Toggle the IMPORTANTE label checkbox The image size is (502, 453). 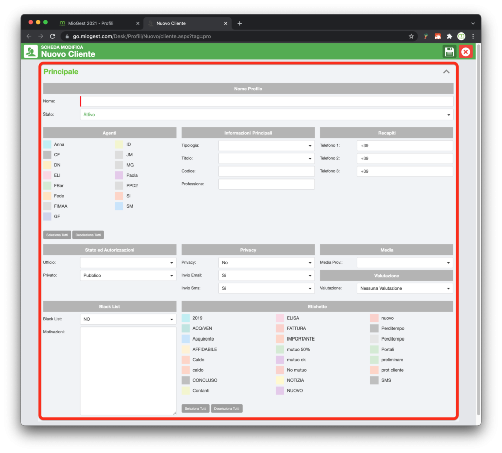[280, 338]
